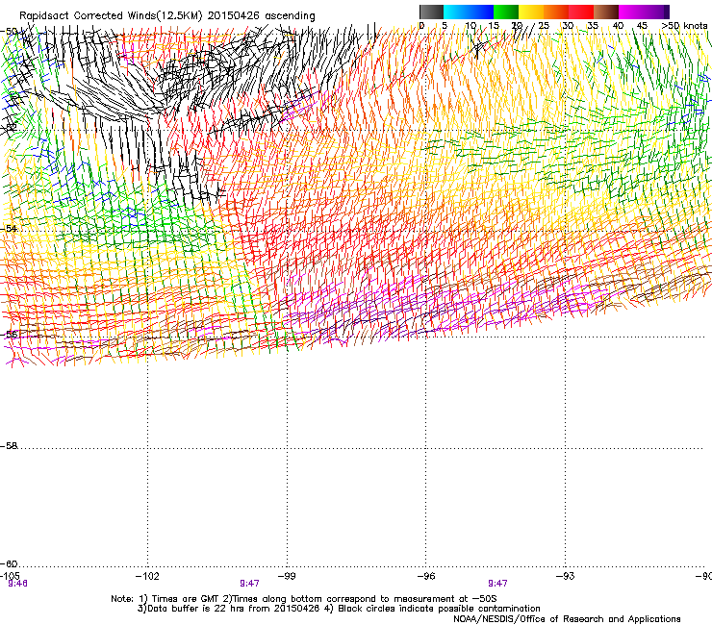Image resolution: width=712 pixels, height=625 pixels.
Task: Click the purple time stamp 9:46
Action: (x=17, y=584)
